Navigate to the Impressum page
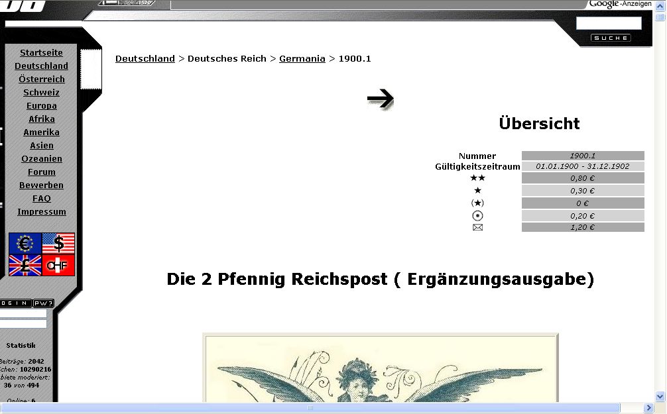This screenshot has width=667, height=414. 41,212
